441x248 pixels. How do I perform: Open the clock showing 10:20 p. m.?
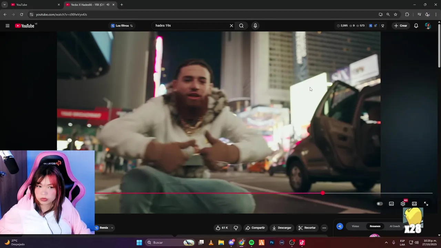click(430, 242)
